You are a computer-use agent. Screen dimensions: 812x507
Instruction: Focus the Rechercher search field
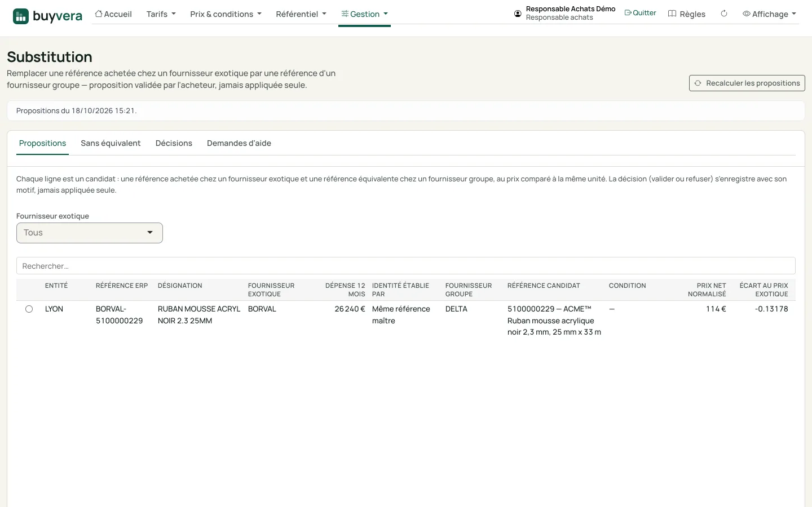(406, 266)
